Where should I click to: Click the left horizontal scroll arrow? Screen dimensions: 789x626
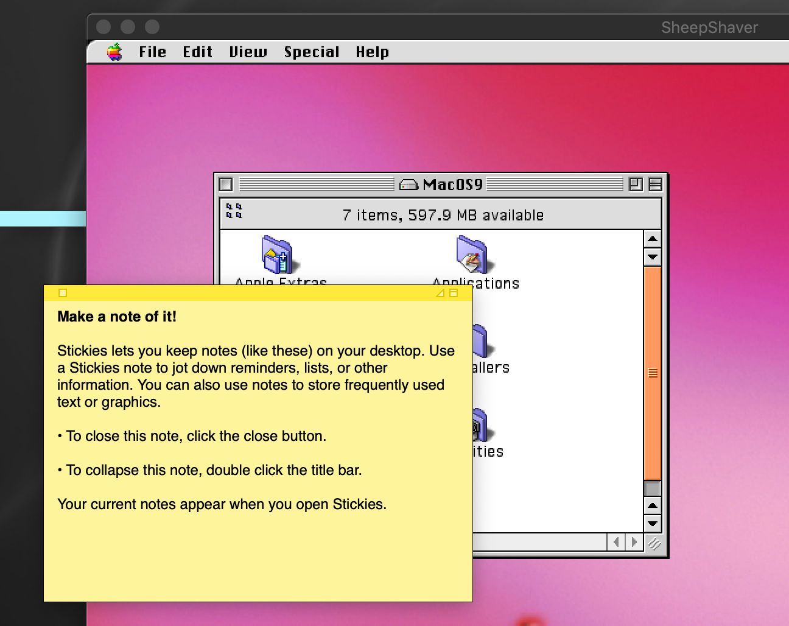pos(616,542)
